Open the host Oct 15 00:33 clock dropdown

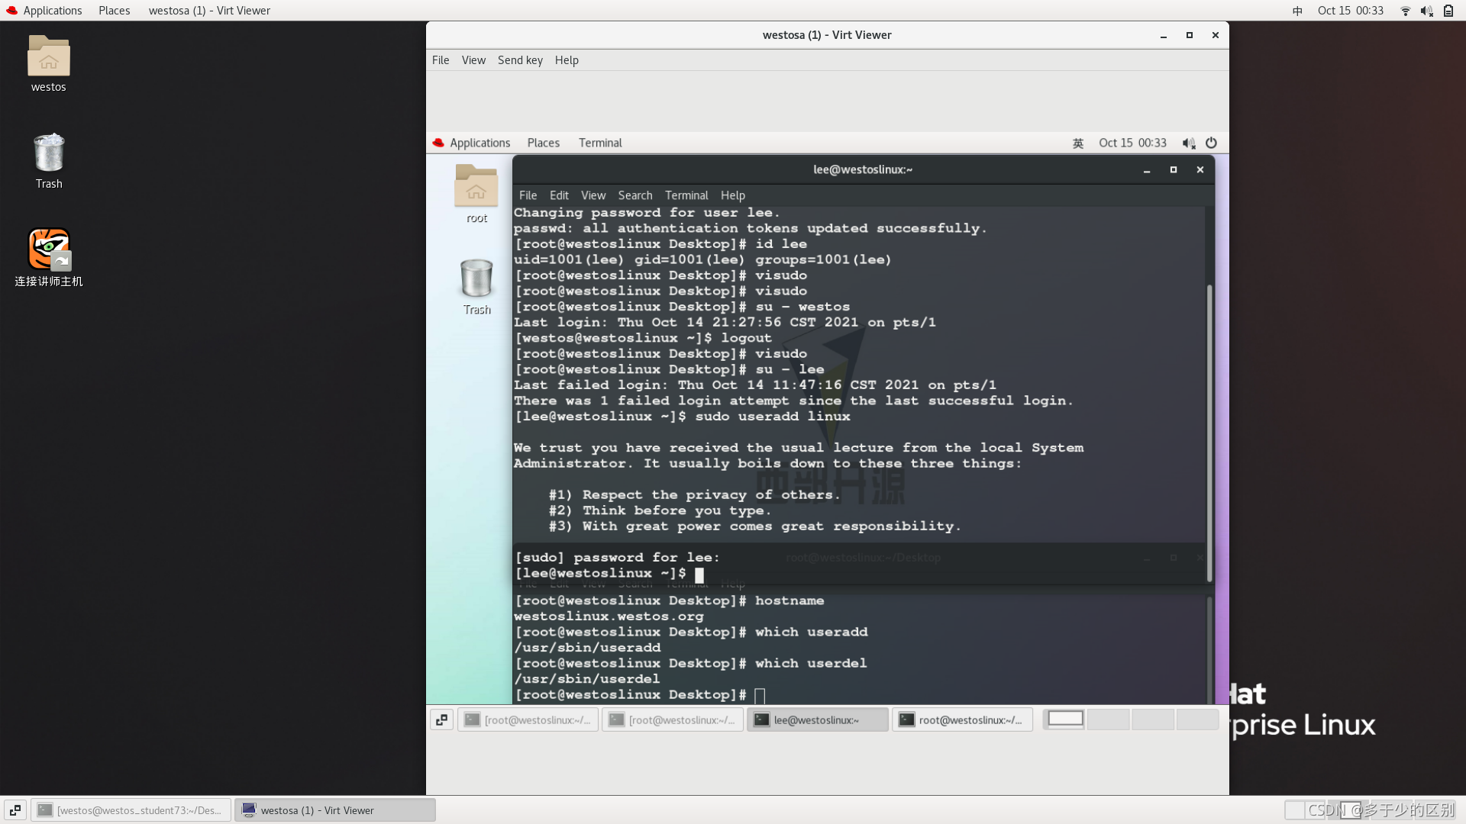tap(1350, 11)
